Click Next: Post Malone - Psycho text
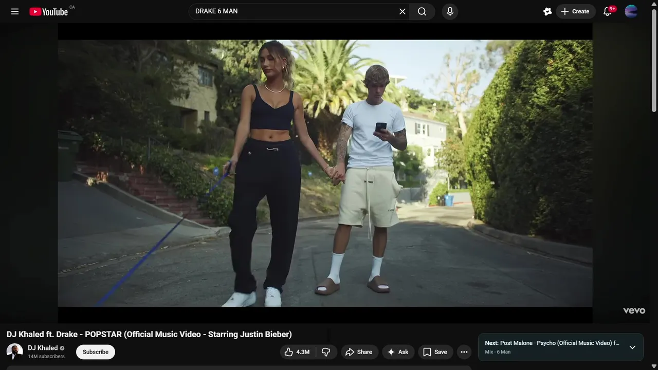The height and width of the screenshot is (370, 658). coord(552,343)
